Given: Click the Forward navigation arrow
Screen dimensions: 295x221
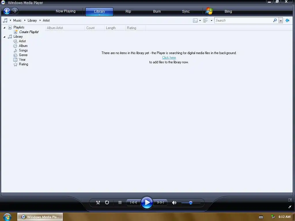Looking at the screenshot, I should [15, 11].
